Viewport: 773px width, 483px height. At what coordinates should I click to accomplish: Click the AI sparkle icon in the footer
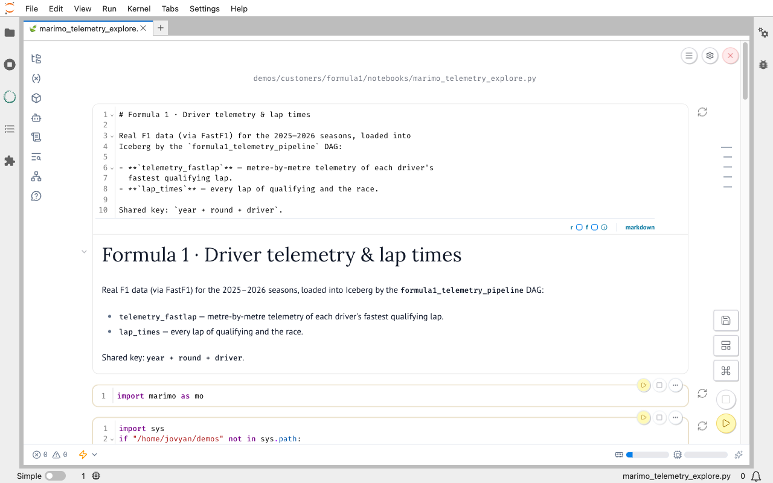(739, 455)
